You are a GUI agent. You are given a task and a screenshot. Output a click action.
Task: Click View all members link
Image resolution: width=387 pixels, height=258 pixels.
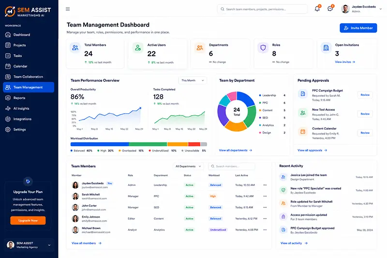click(87, 243)
